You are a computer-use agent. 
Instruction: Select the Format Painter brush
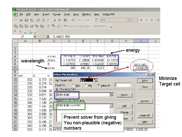coord(73,20)
